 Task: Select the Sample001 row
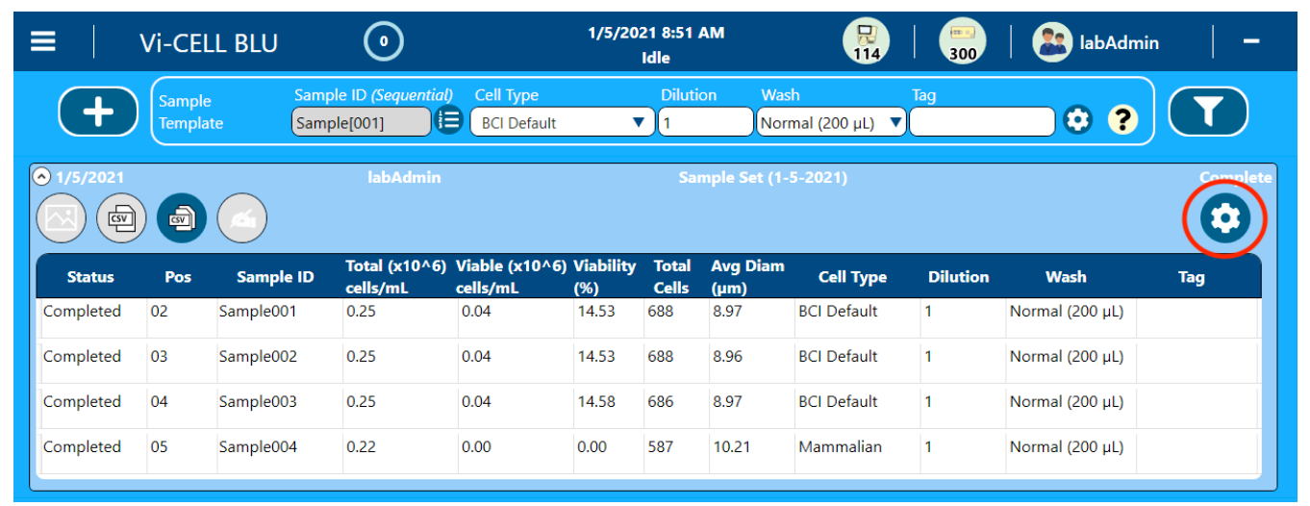click(648, 317)
